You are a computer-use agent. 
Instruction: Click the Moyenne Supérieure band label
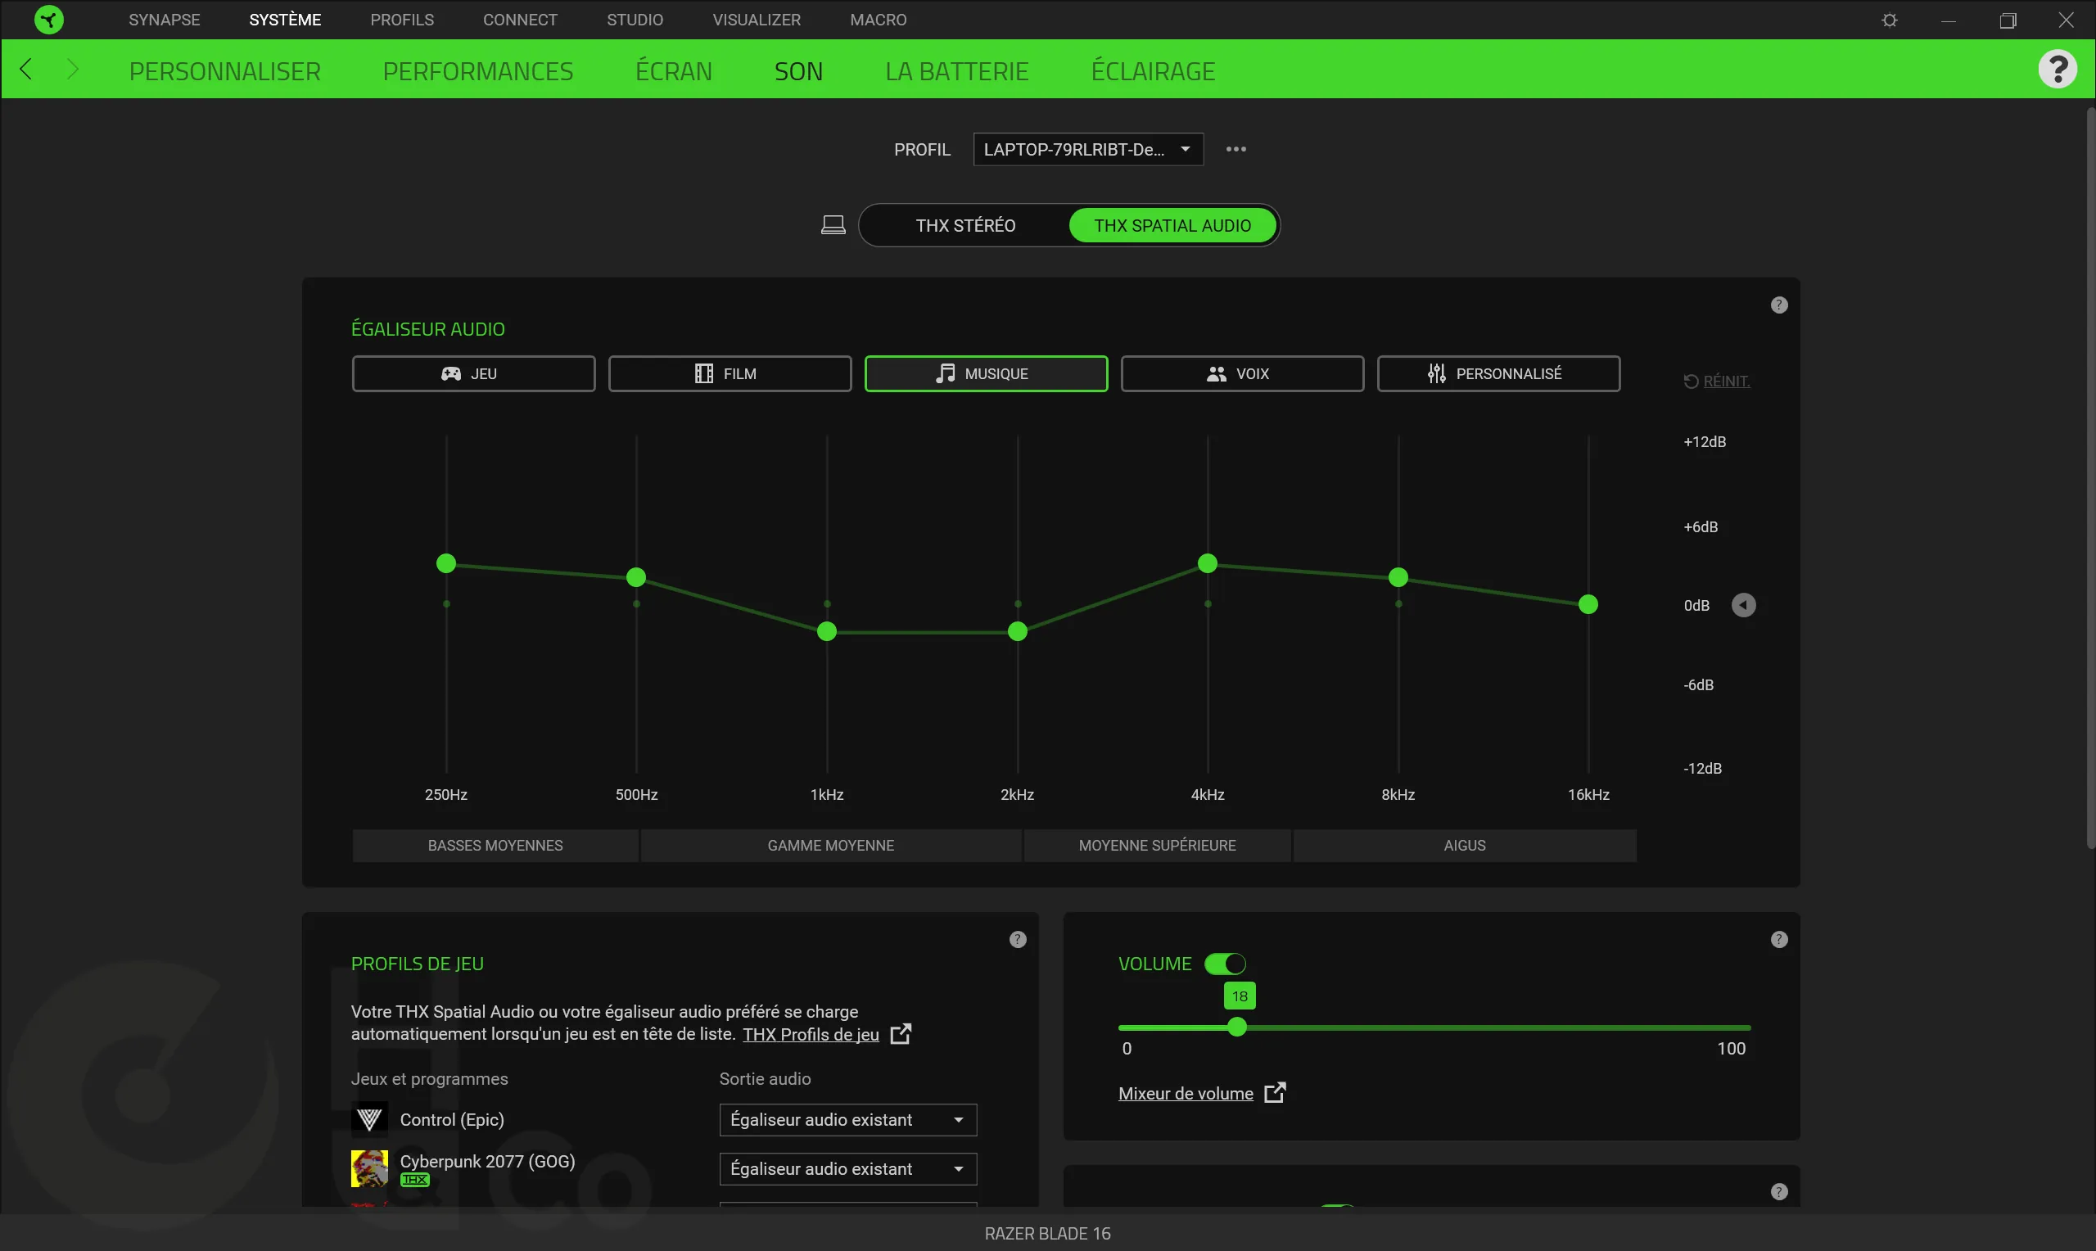pos(1157,846)
